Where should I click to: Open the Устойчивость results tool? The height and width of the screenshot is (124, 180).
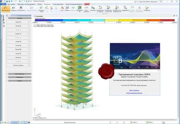pyautogui.click(x=21, y=9)
